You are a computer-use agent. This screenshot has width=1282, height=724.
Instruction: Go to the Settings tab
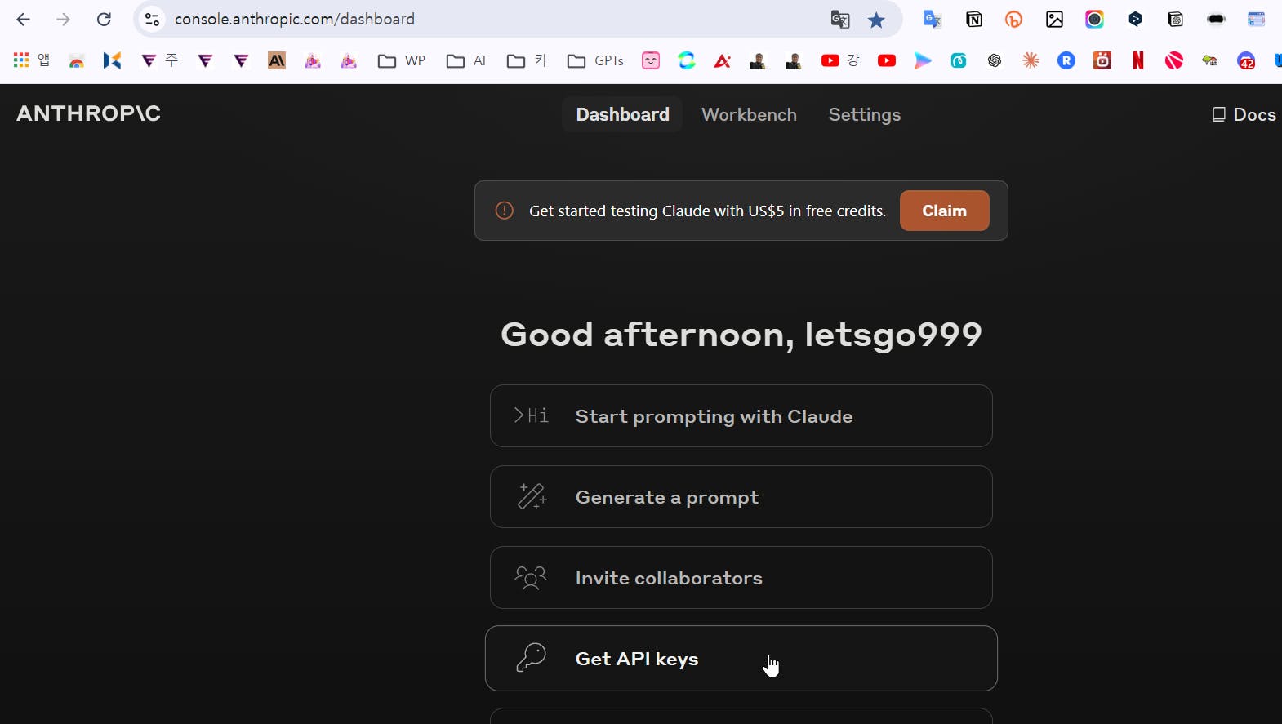864,114
